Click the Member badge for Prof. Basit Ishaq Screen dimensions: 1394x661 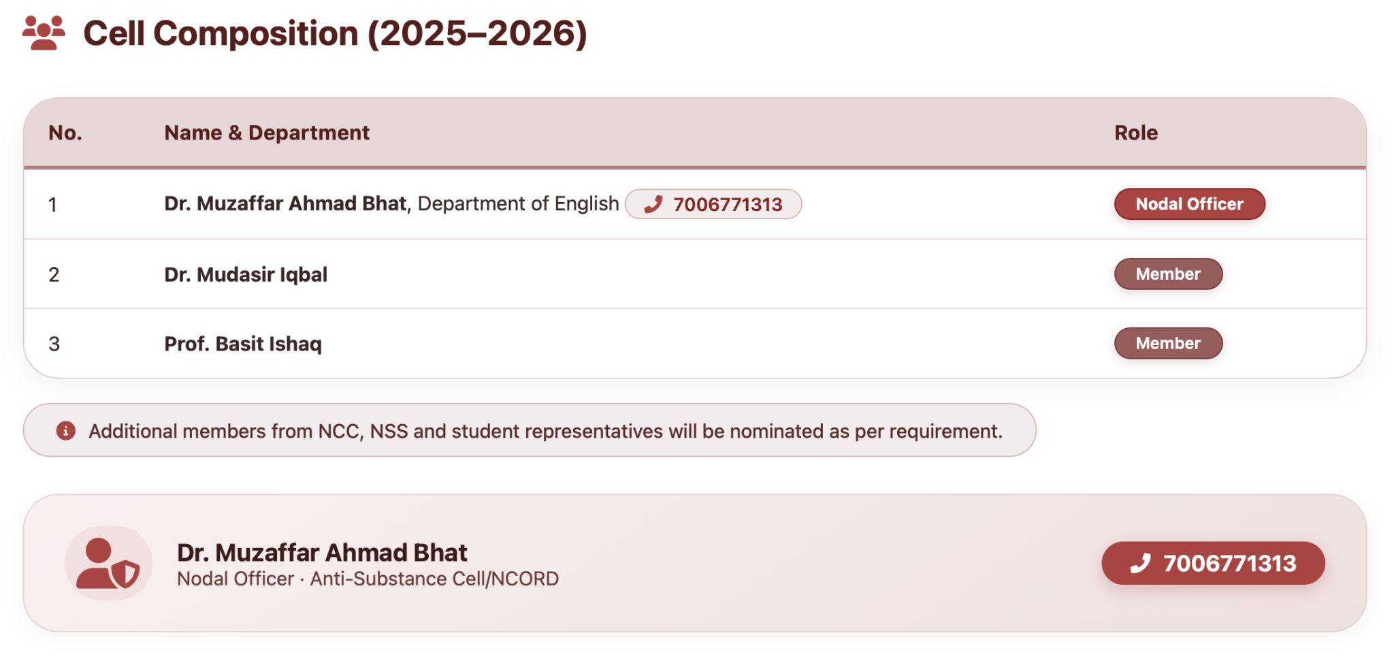coord(1168,343)
